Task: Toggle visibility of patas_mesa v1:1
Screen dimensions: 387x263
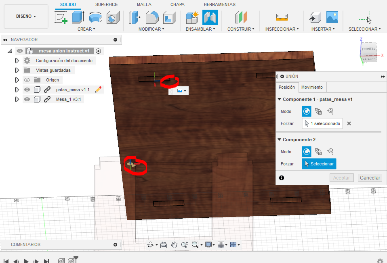Action: point(27,90)
